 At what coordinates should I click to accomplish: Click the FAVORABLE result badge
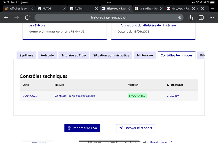[x=137, y=96]
